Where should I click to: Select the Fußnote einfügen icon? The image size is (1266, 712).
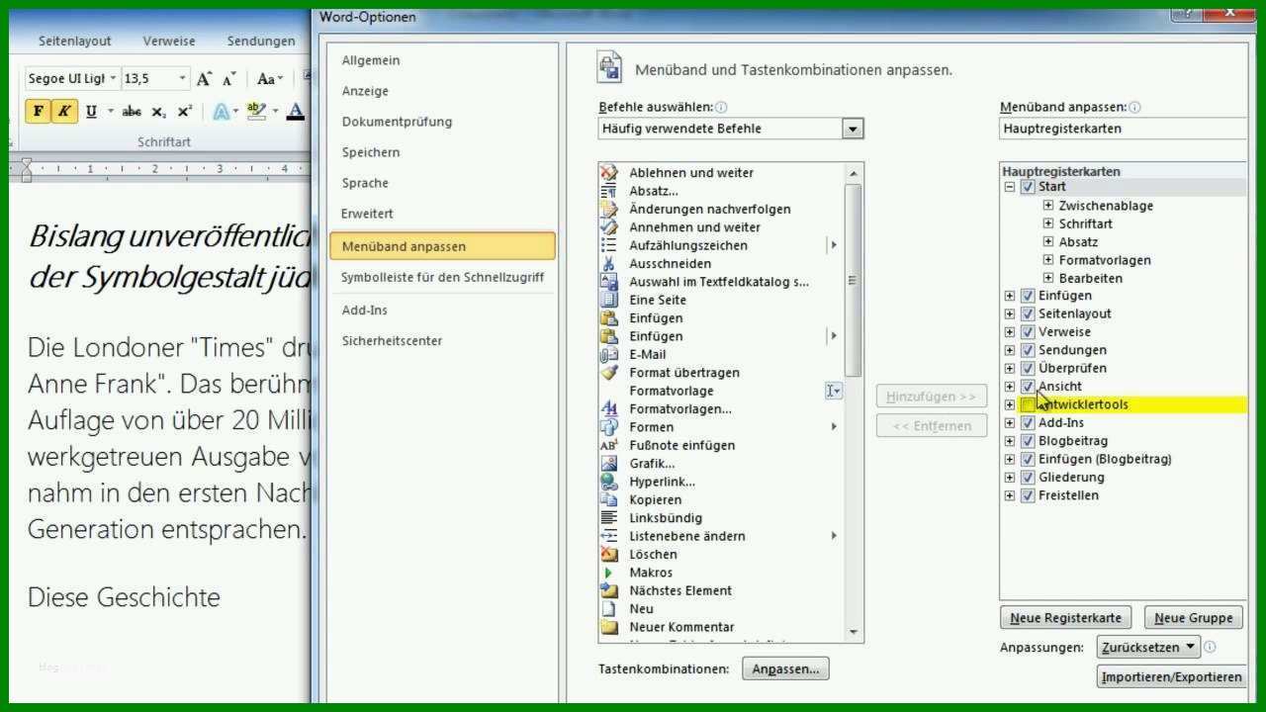pos(609,445)
